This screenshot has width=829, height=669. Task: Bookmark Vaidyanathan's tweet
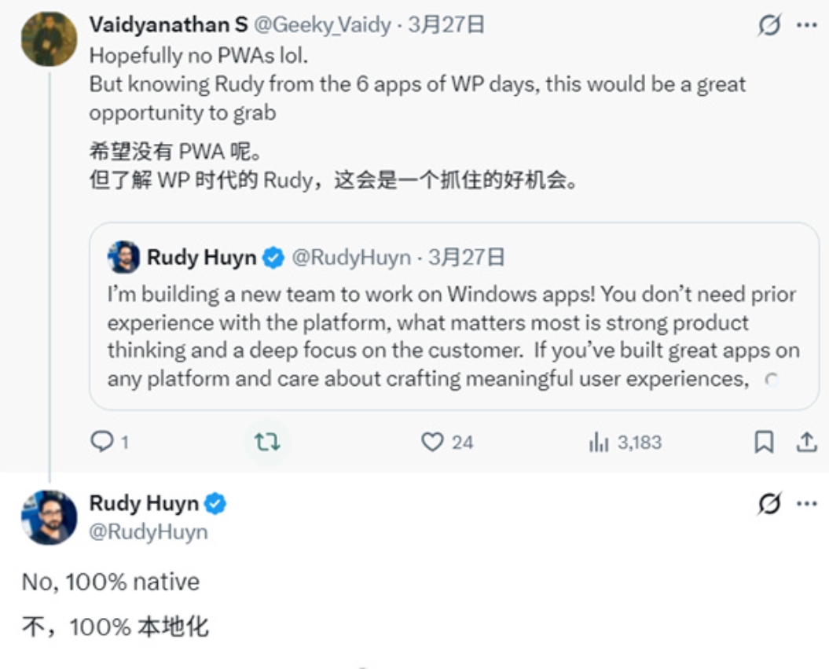click(763, 443)
